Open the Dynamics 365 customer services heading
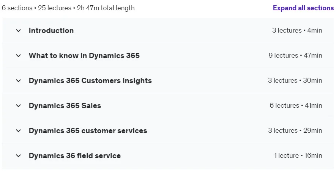Image resolution: width=336 pixels, height=171 pixels. click(88, 130)
